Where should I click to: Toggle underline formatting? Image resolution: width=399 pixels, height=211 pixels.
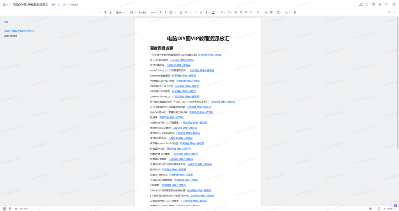pyautogui.click(x=181, y=12)
